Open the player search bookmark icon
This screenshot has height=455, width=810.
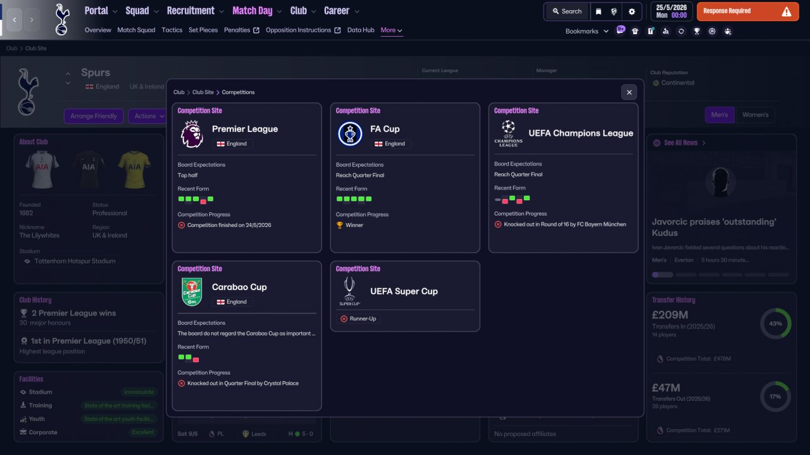(x=666, y=31)
